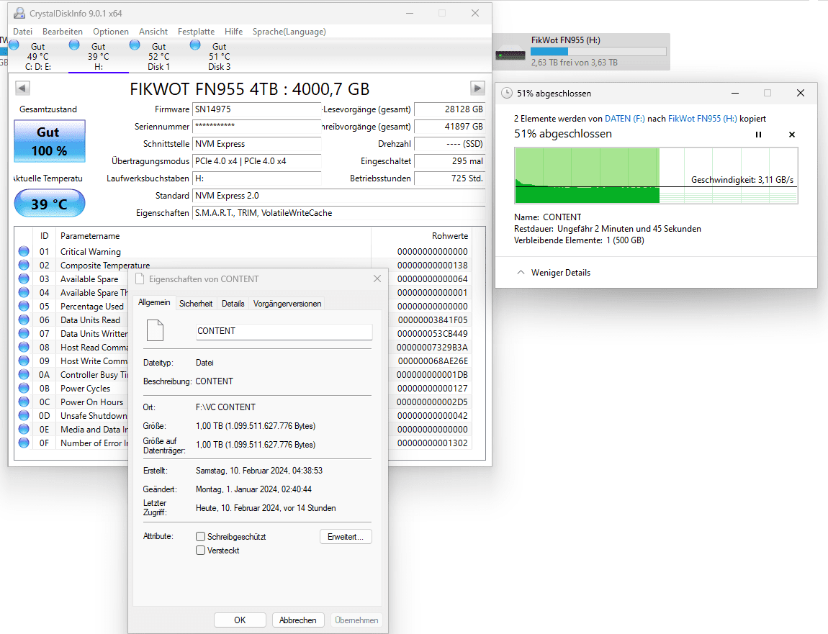Viewport: 828px width, 634px height.
Task: Click the copy speed progress graph
Action: [x=656, y=176]
